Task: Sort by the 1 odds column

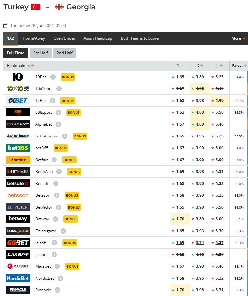Action: 180,66
